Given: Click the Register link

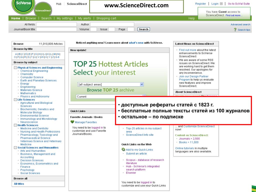Looking at the screenshot, I should click(x=200, y=4).
